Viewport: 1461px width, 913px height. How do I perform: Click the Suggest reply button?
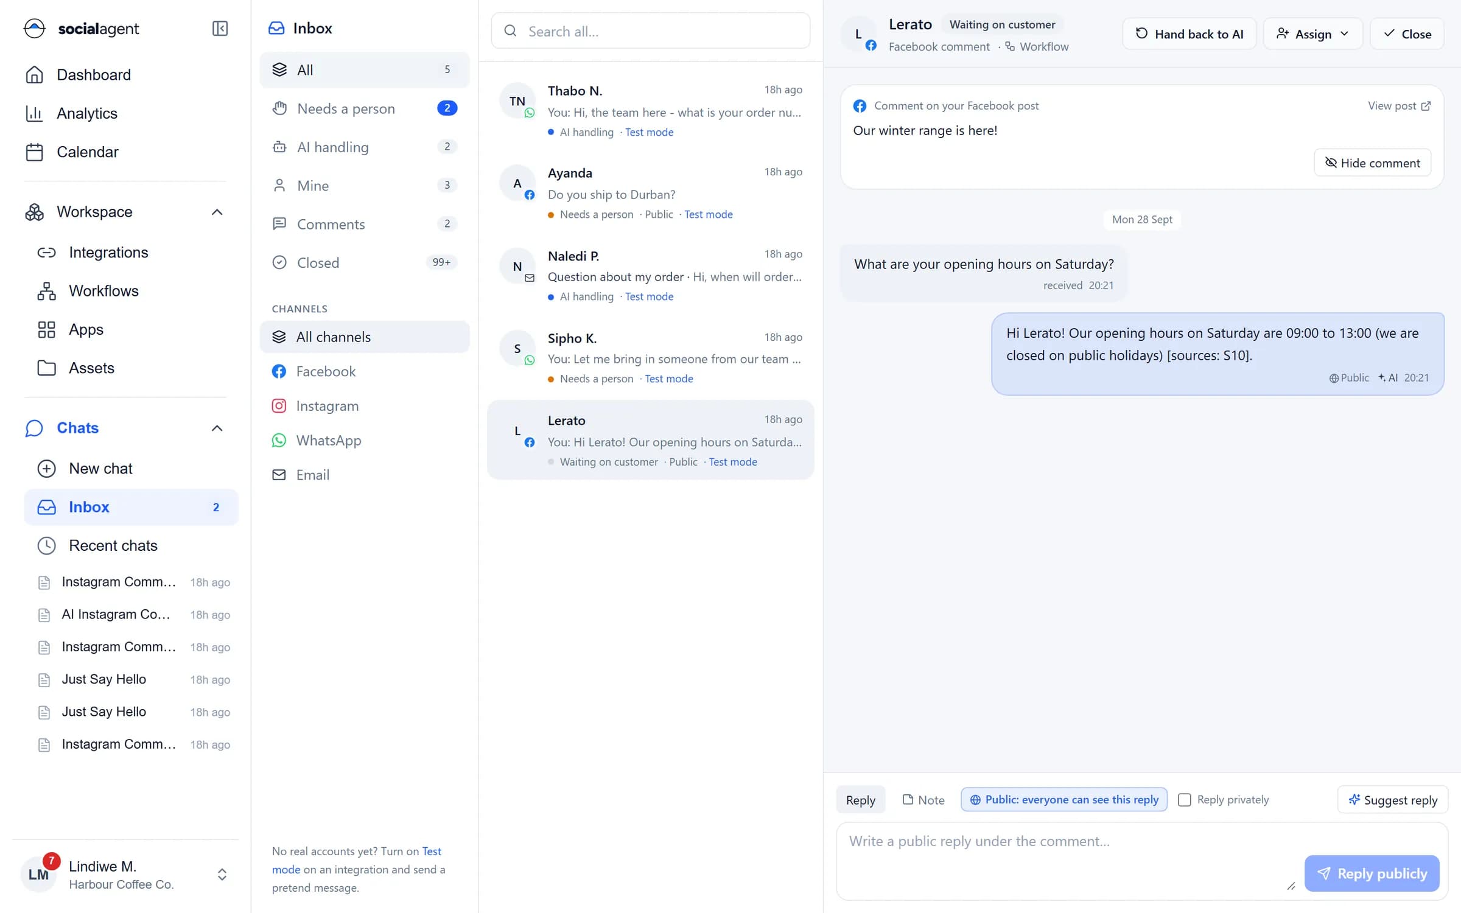coord(1393,800)
